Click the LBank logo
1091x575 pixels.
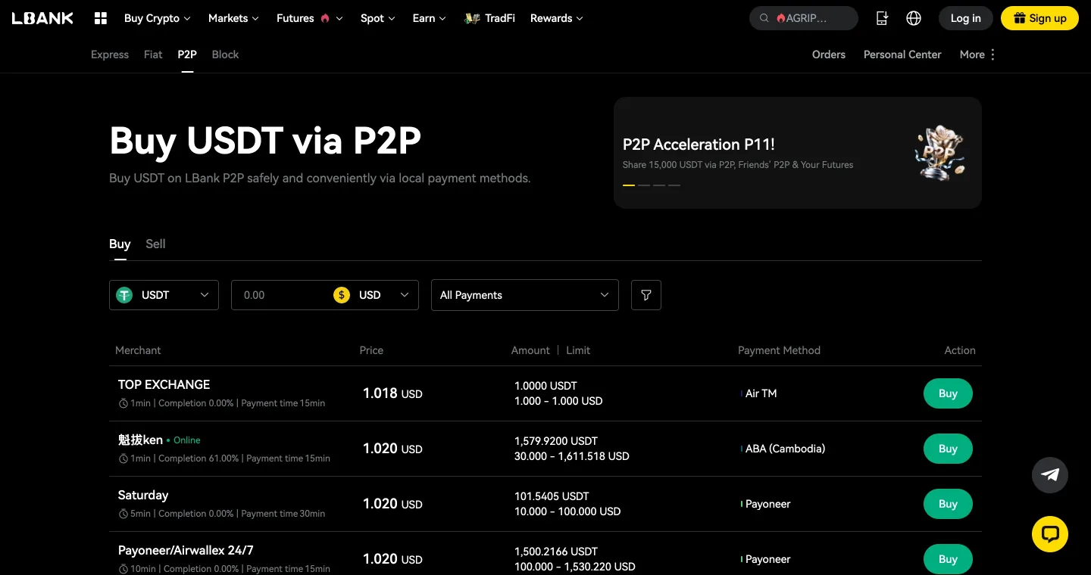[42, 18]
